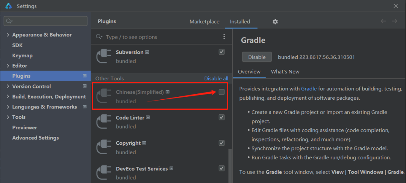
Task: Click the Subversion plugin plug icon
Action: coord(103,56)
